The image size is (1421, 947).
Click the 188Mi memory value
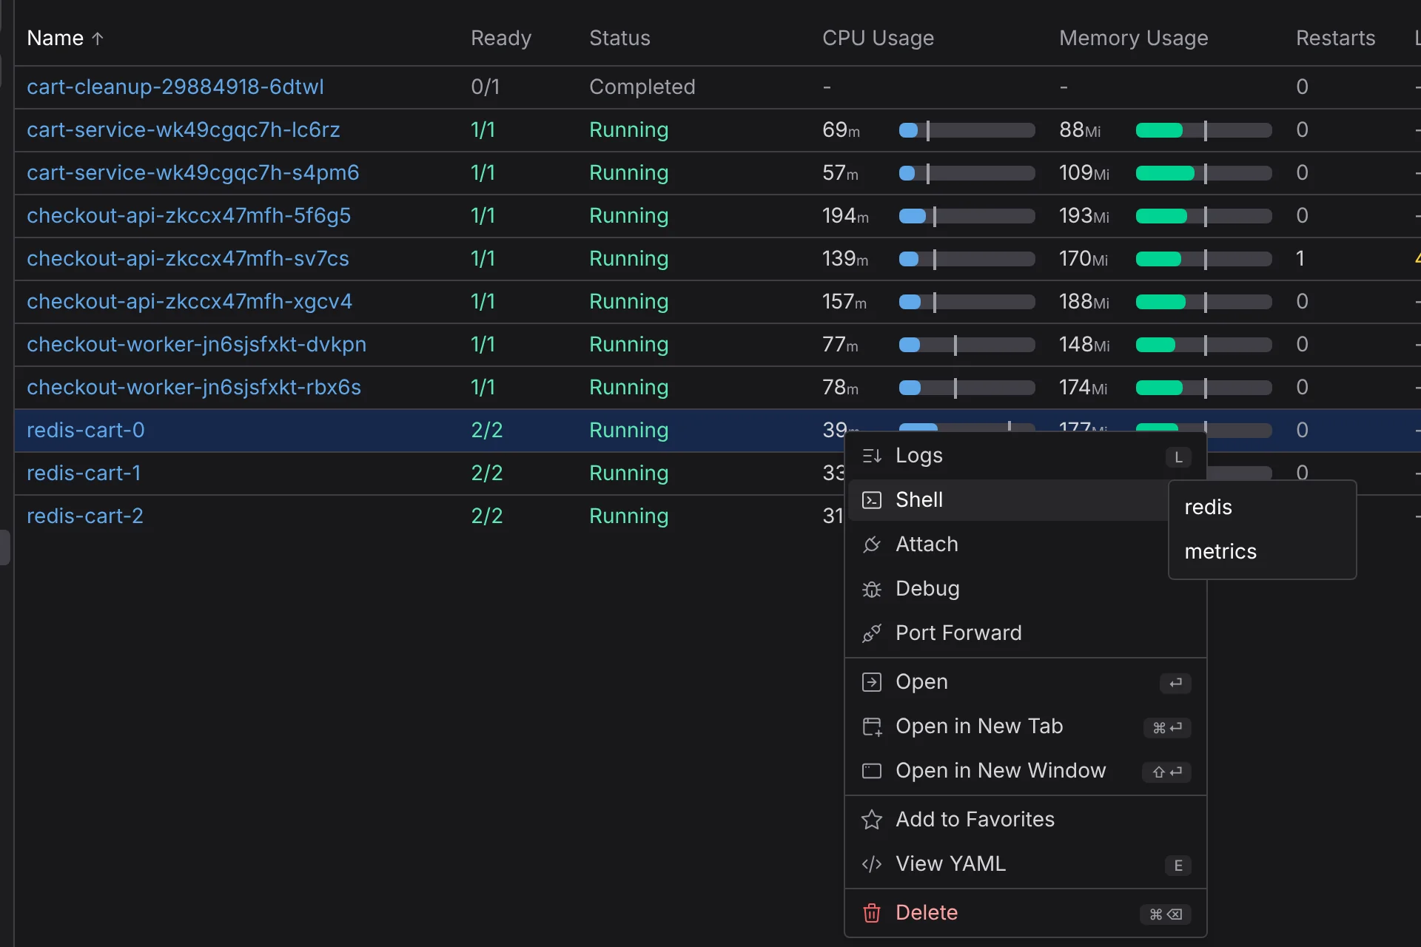click(x=1084, y=302)
